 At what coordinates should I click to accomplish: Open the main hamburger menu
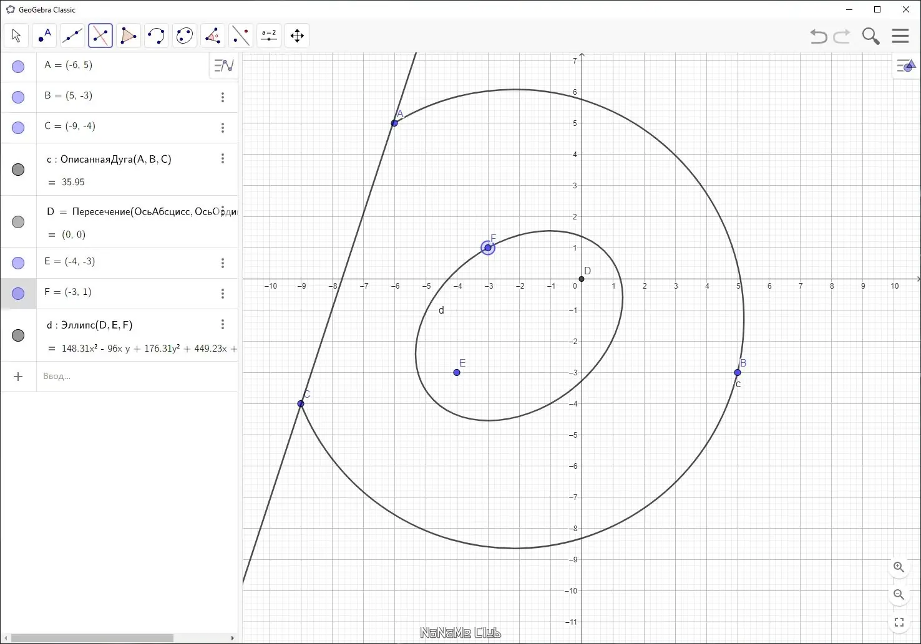coord(900,36)
